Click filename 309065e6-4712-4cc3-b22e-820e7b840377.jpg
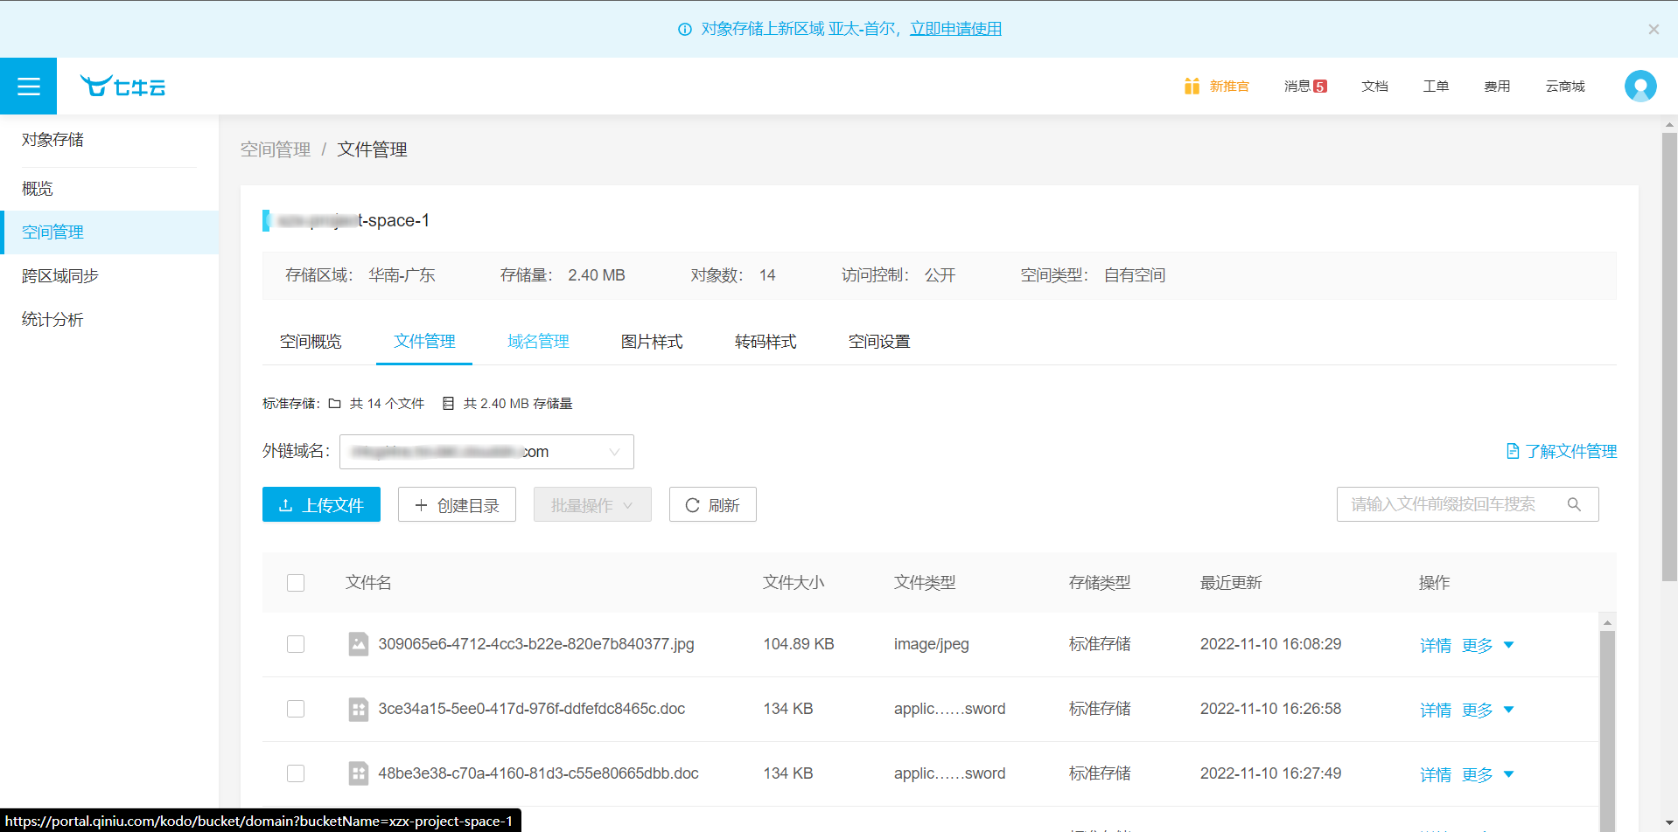The width and height of the screenshot is (1678, 832). 536,644
